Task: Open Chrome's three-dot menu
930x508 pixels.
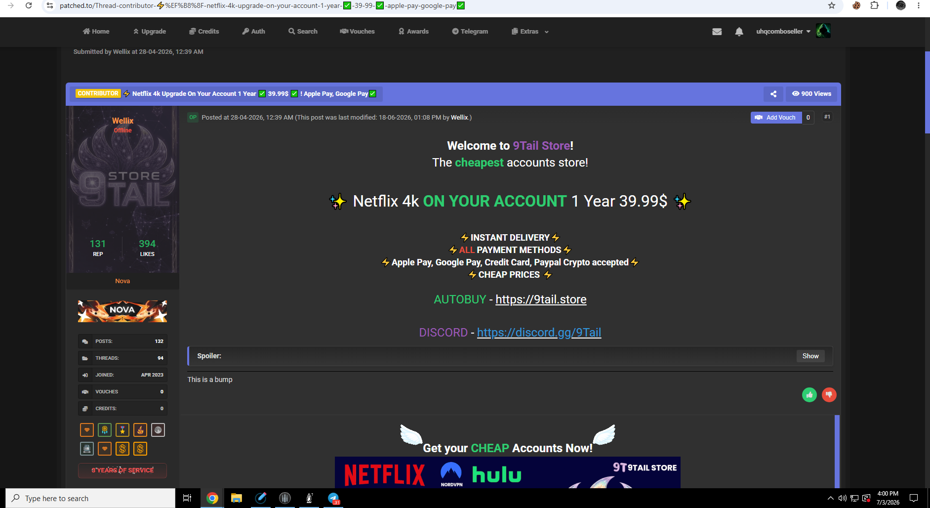Action: (919, 5)
